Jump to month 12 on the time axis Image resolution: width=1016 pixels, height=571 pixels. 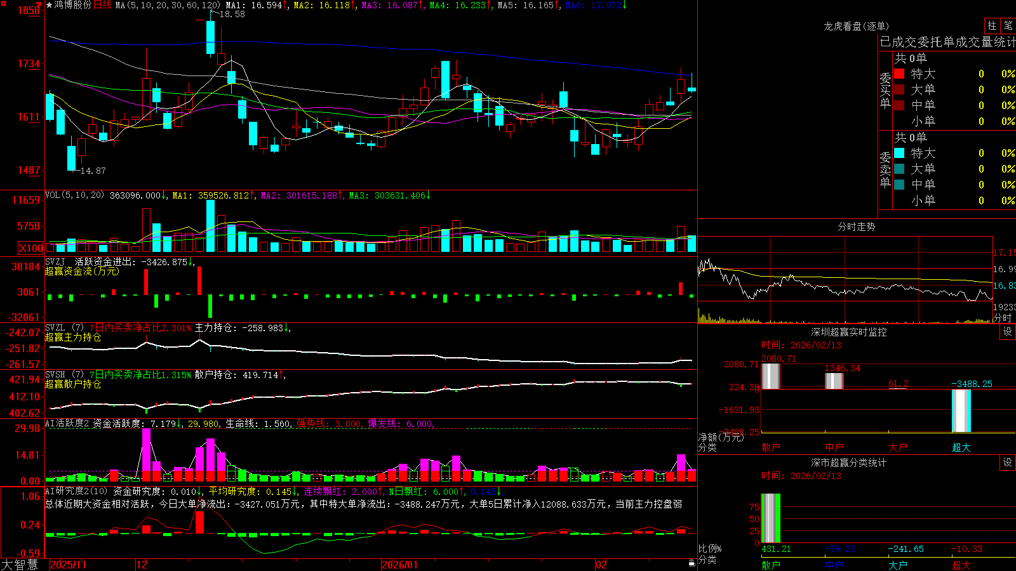point(142,565)
